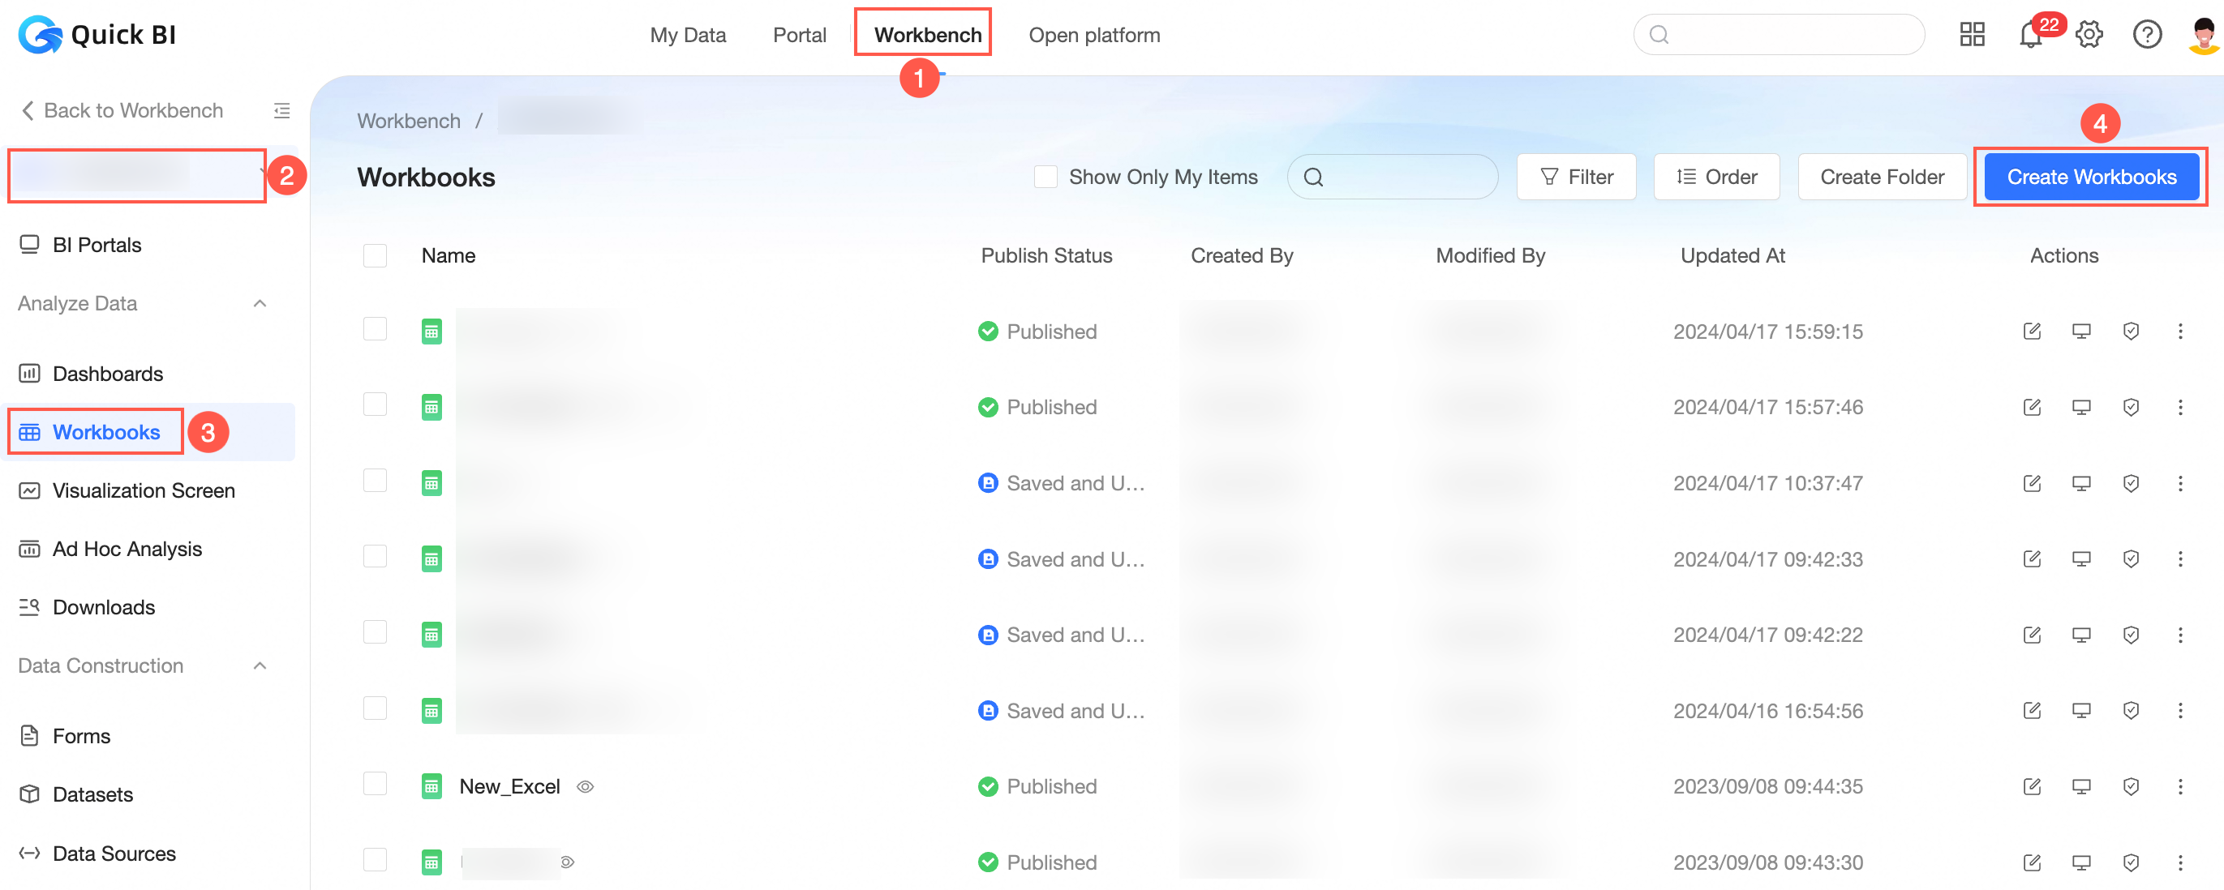Click the Quick BI logo
This screenshot has height=890, width=2224.
point(97,35)
